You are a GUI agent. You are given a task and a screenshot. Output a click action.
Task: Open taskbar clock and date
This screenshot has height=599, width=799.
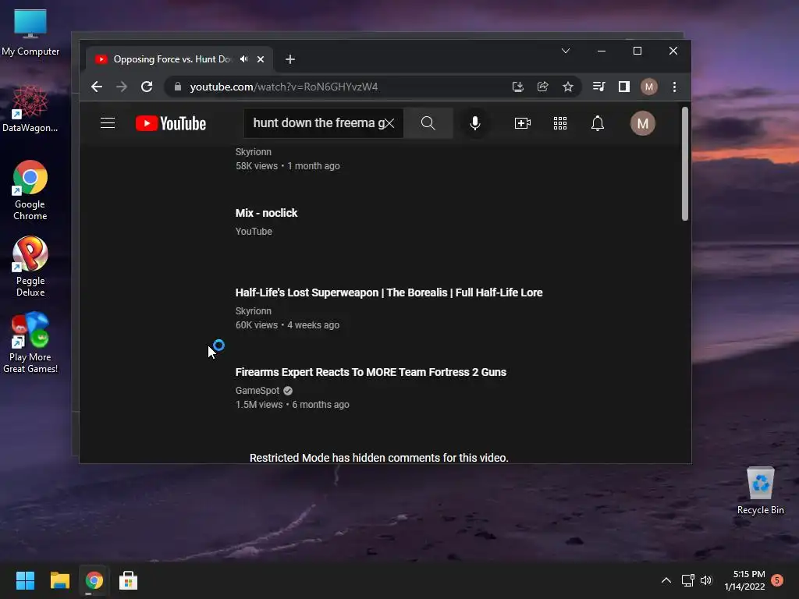tap(744, 580)
